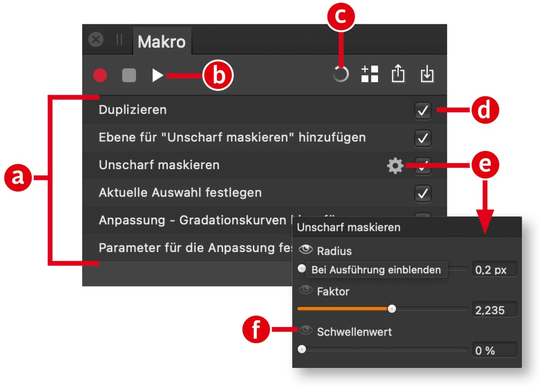This screenshot has width=540, height=388.
Task: Play the macro with the play triangle
Action: [x=157, y=75]
